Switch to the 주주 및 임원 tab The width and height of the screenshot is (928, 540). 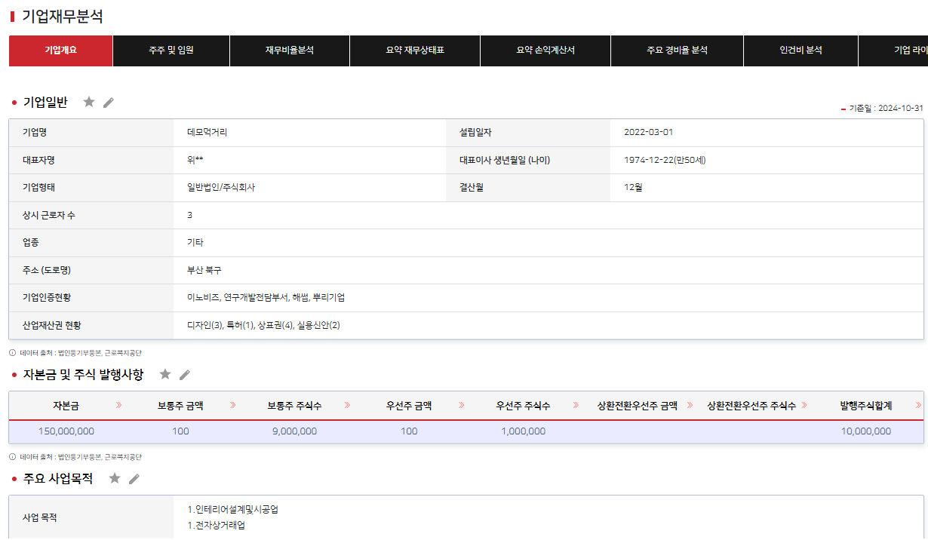click(x=171, y=51)
